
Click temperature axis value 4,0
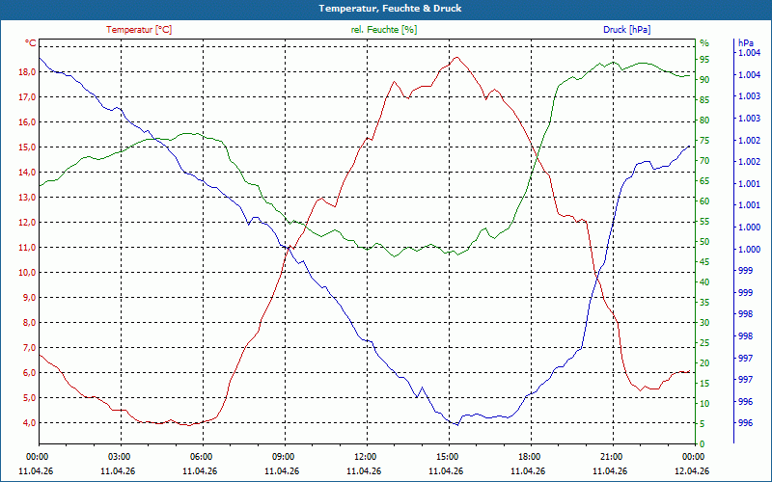point(29,423)
